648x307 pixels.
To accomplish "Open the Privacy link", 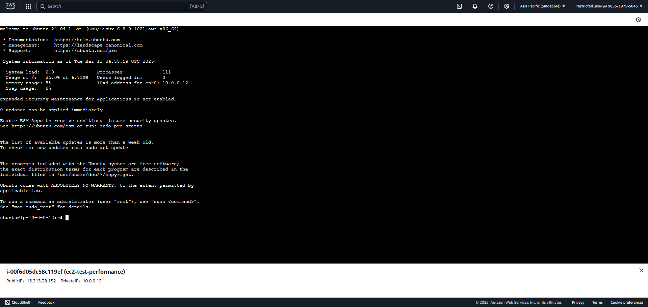I will tap(578, 302).
